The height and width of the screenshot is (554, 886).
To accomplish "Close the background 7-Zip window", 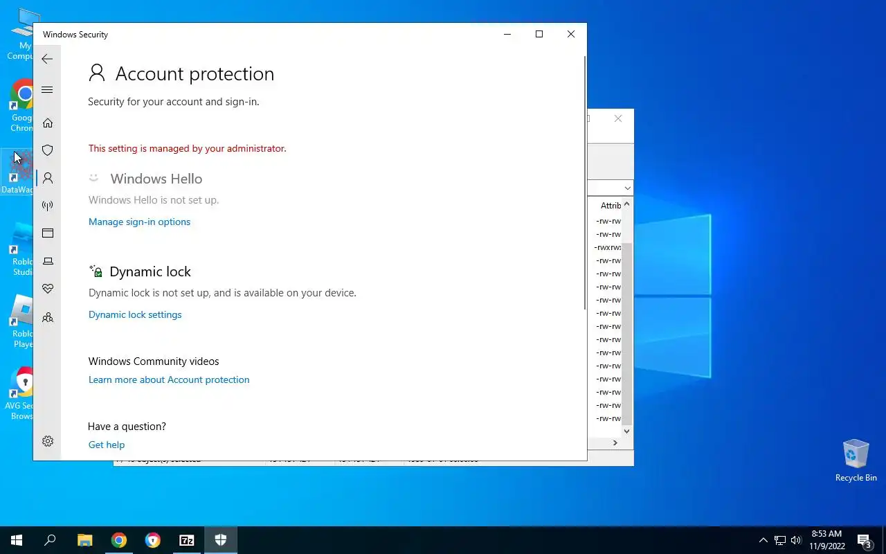I will 618,118.
